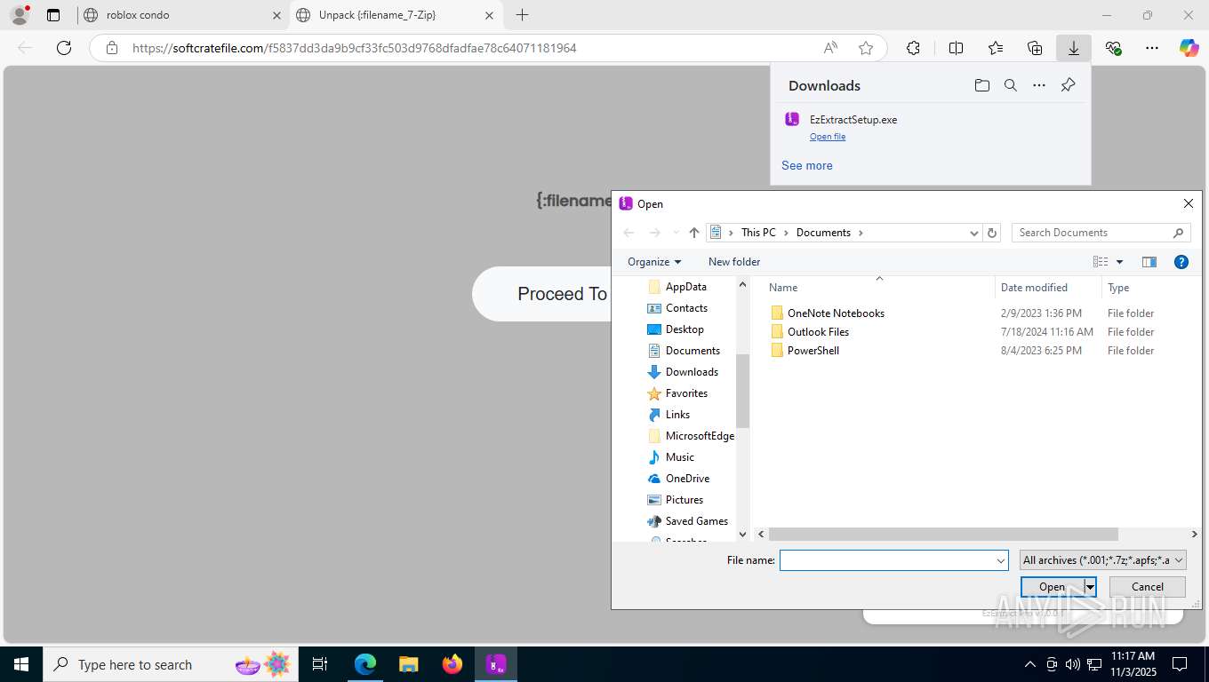Click the Open button
This screenshot has width=1209, height=682.
pos(1053,587)
